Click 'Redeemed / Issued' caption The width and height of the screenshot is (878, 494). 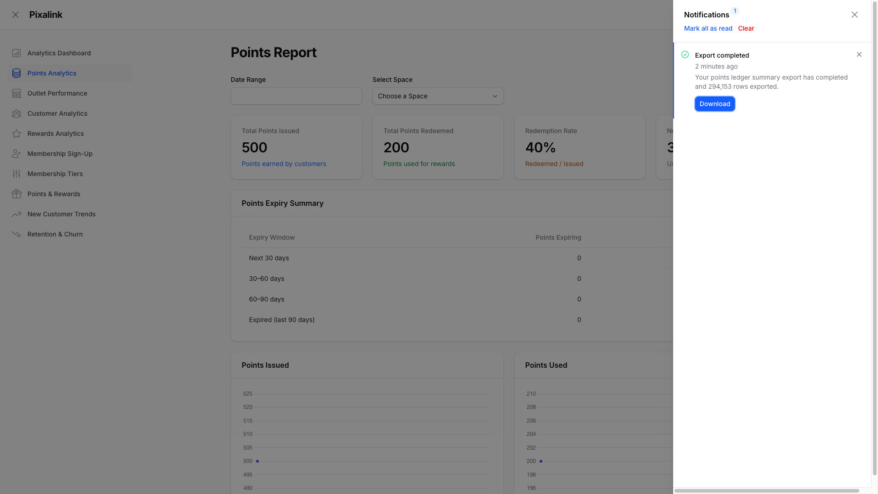click(x=554, y=164)
